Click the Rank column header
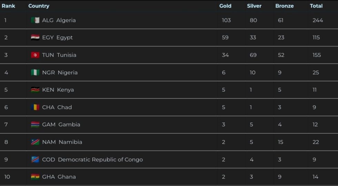The image size is (338, 186). click(9, 6)
